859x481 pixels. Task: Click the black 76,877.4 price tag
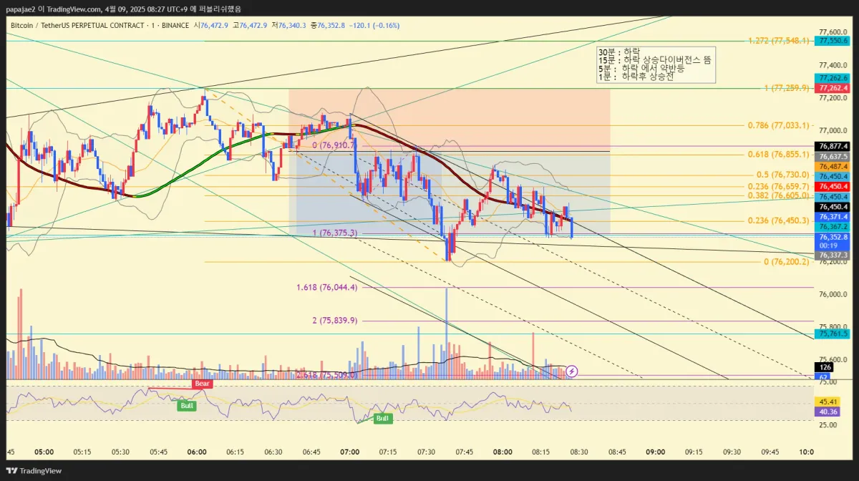coord(834,145)
